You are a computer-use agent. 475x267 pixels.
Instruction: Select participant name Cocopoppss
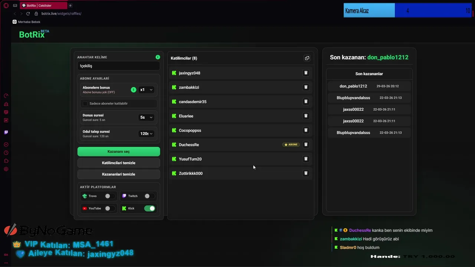190,131
